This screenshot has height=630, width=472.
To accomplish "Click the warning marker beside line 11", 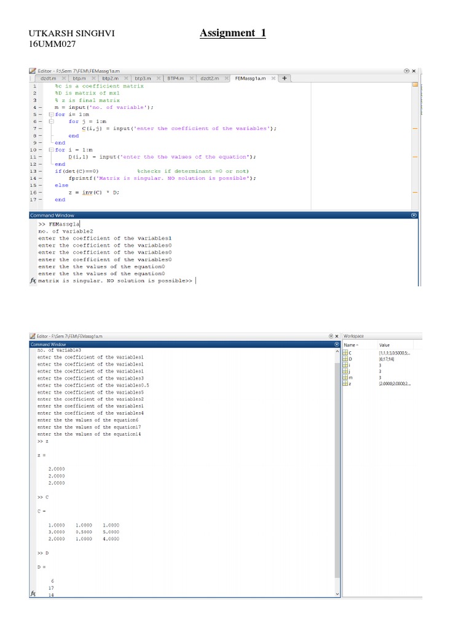I will click(x=415, y=157).
